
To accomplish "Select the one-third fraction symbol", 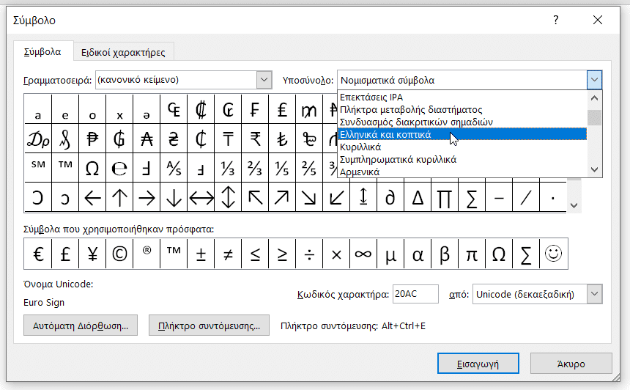I will (x=229, y=168).
